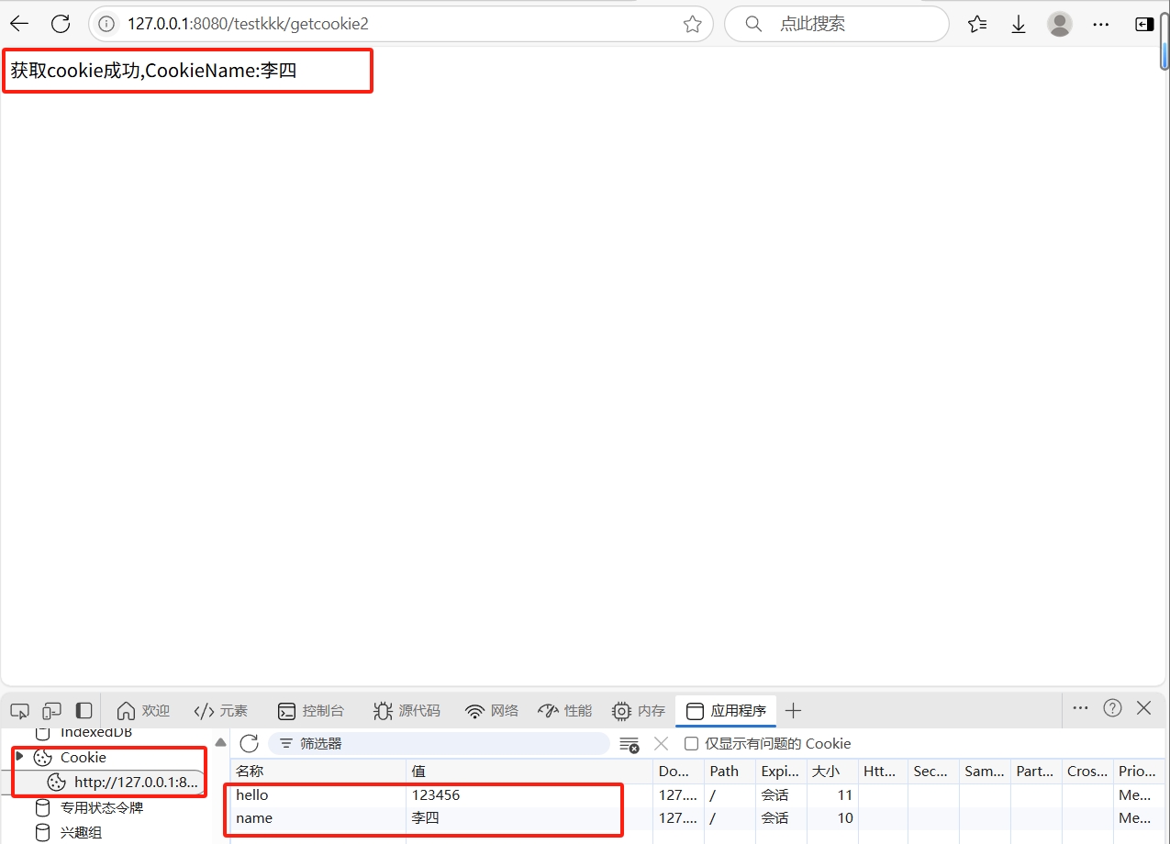Switch to the 欢迎 tab

tap(144, 710)
